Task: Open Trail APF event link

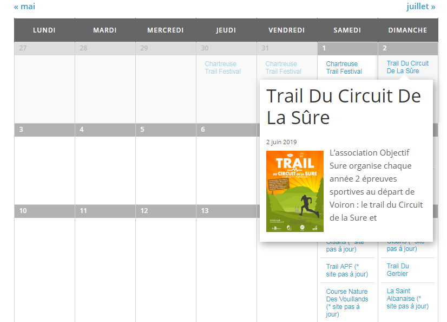Action: click(x=347, y=271)
